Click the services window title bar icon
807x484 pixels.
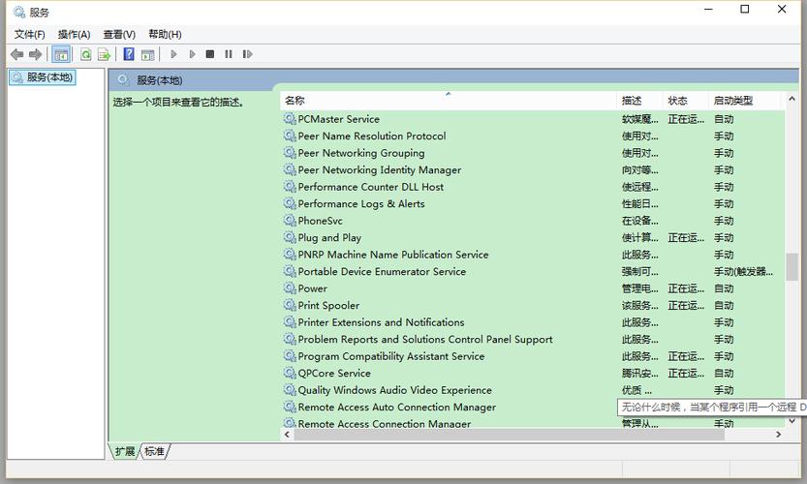[x=19, y=12]
